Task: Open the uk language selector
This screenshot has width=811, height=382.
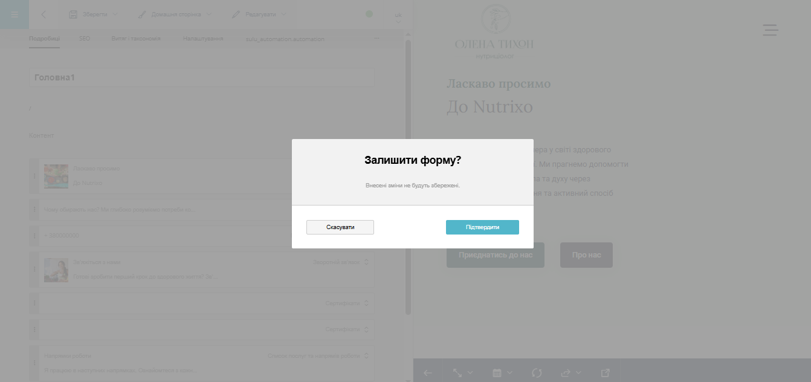Action: click(x=398, y=18)
